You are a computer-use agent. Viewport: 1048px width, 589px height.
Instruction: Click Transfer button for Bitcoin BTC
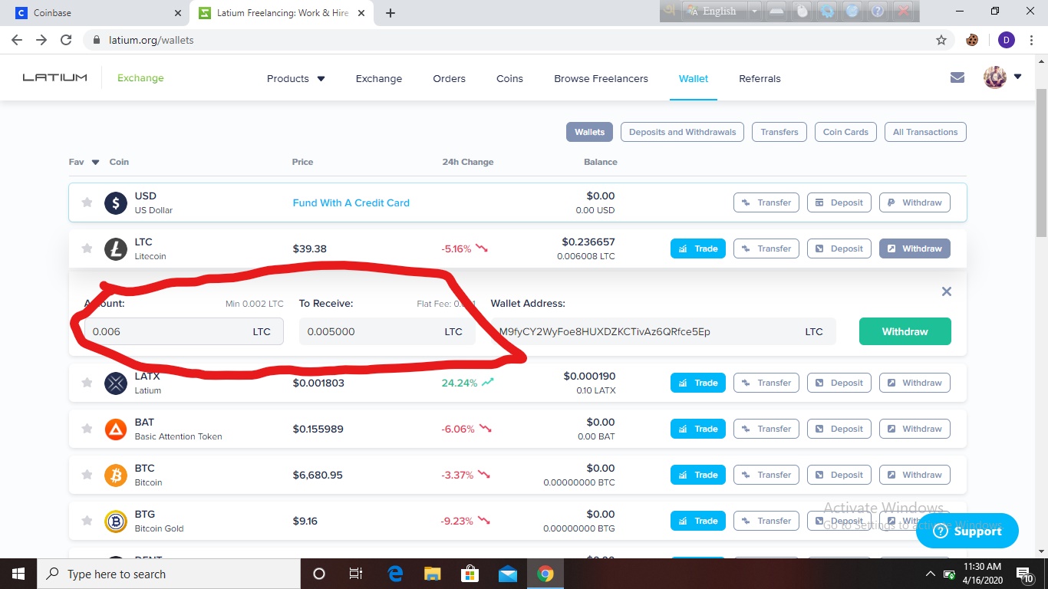(x=766, y=475)
